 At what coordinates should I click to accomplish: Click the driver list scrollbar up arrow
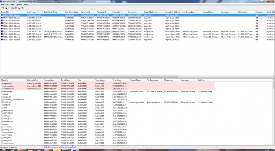pos(273,80)
